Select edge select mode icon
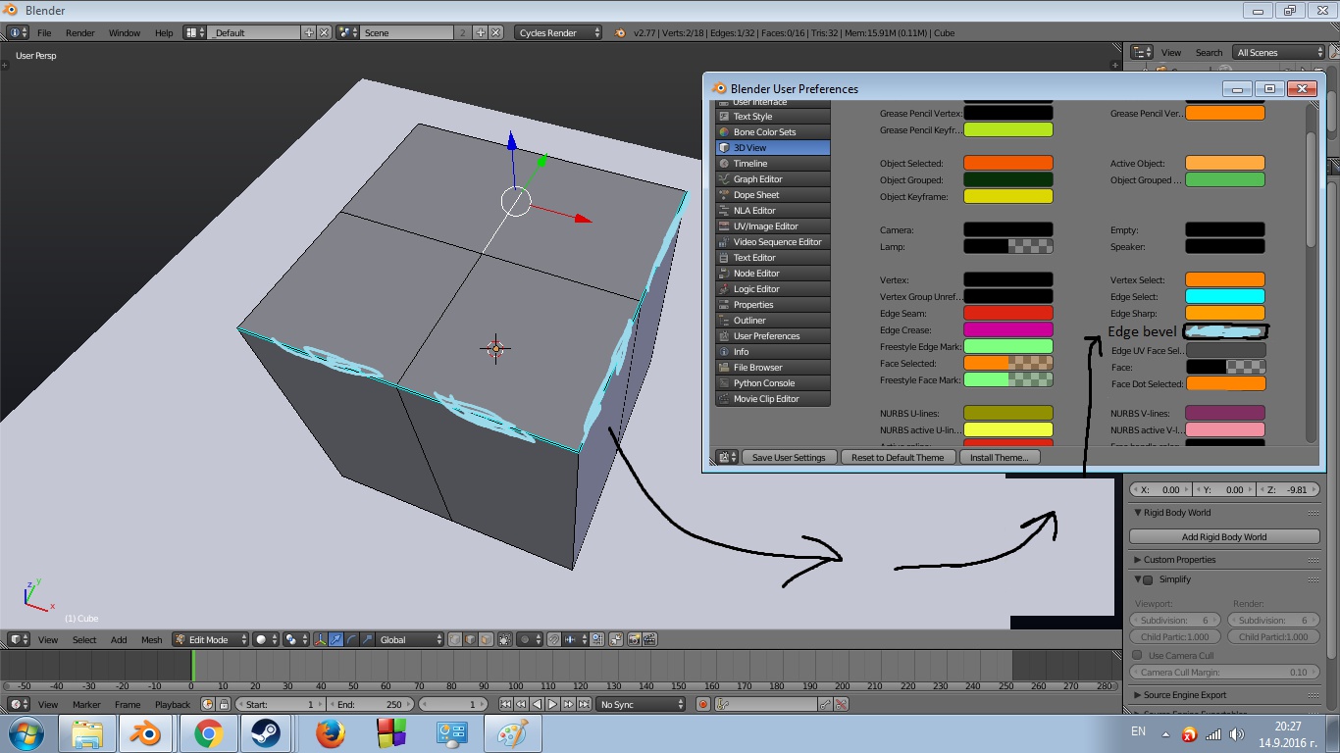This screenshot has width=1340, height=753. (x=469, y=639)
